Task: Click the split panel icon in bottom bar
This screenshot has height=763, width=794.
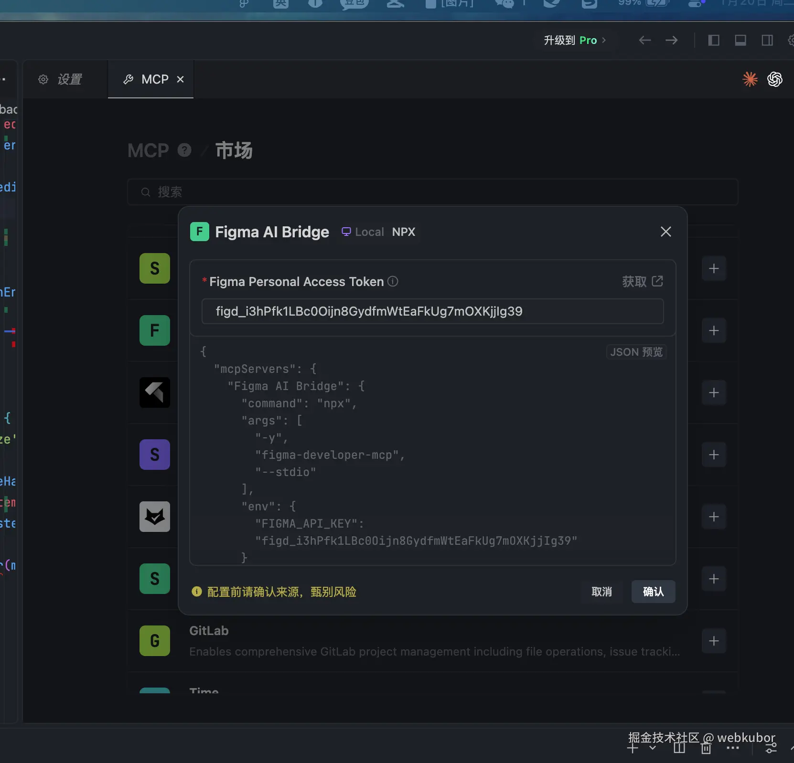Action: coord(679,749)
